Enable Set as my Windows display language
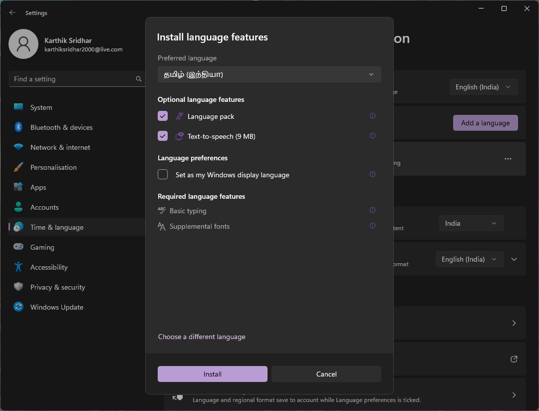 (x=162, y=175)
